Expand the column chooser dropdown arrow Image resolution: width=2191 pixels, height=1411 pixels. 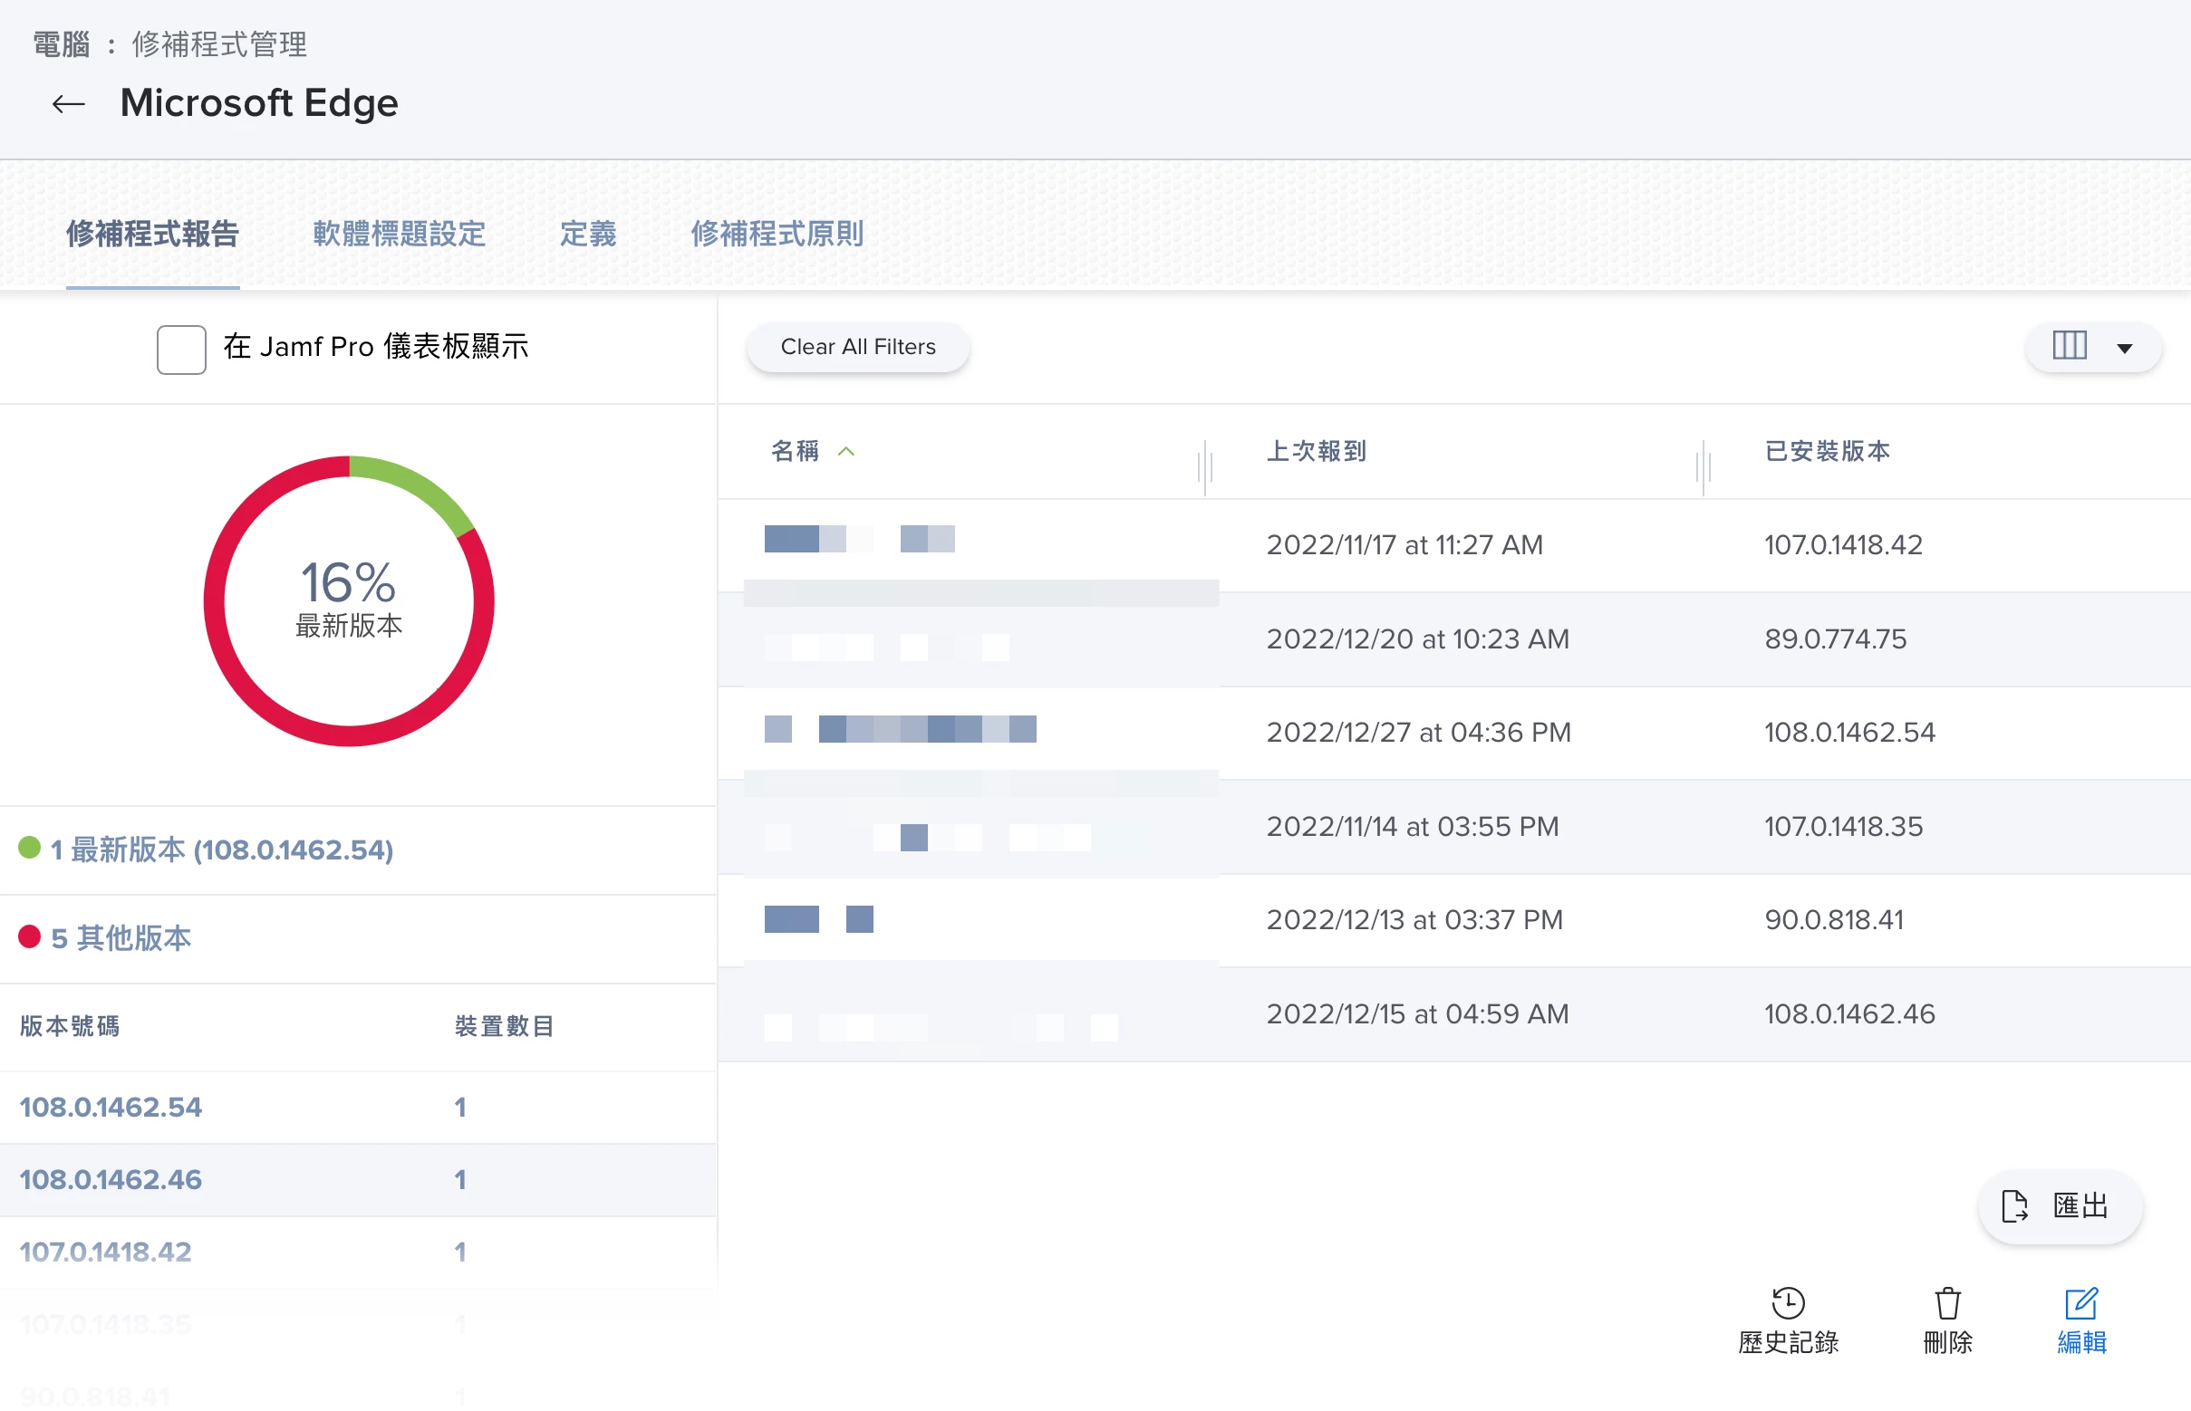tap(2124, 348)
